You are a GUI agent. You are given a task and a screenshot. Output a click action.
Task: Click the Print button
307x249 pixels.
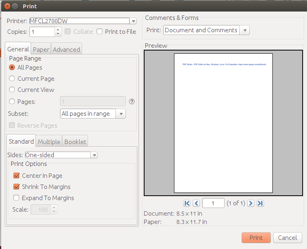tap(256, 237)
